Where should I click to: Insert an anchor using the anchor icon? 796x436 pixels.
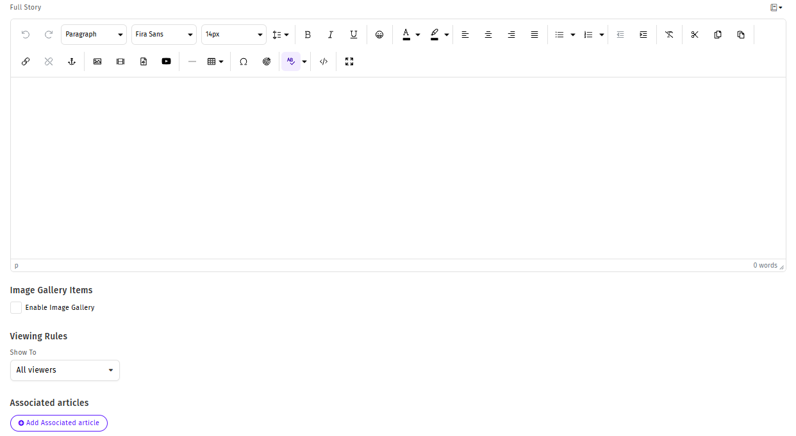72,61
